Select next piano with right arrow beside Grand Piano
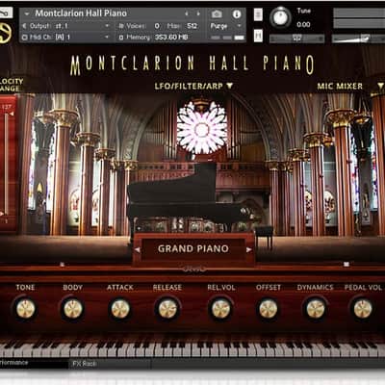 point(249,249)
